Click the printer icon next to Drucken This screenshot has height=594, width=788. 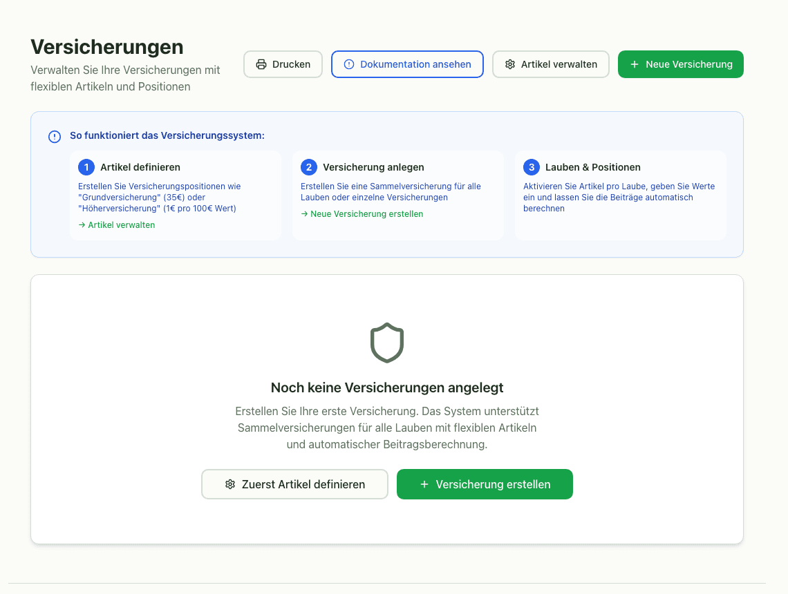pos(261,64)
